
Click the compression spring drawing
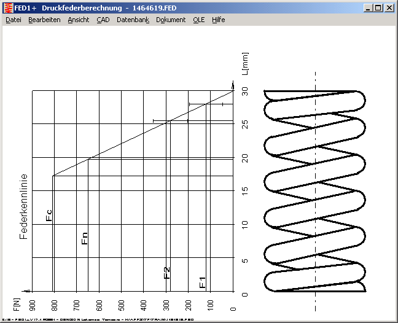coord(315,190)
